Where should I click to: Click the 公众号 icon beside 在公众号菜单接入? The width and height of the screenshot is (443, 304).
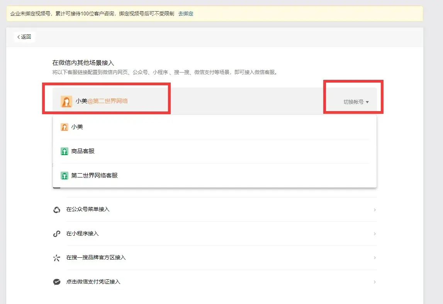click(57, 209)
